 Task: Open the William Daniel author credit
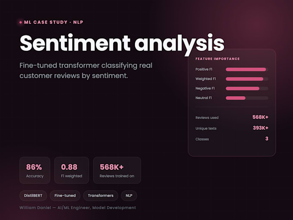[x=78, y=208]
